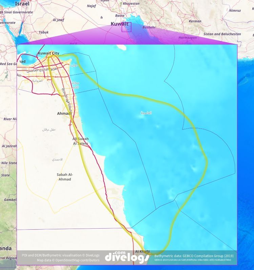Click the Khuzestan label
This screenshot has height=270, width=254.
click(131, 3)
